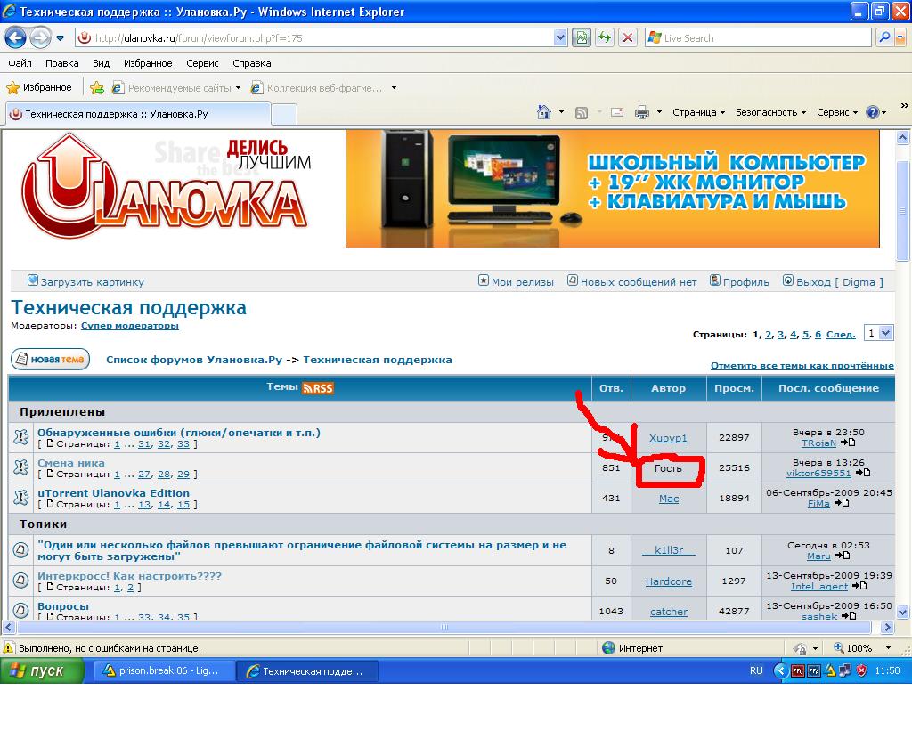Click the Stop loading red X icon

point(628,38)
